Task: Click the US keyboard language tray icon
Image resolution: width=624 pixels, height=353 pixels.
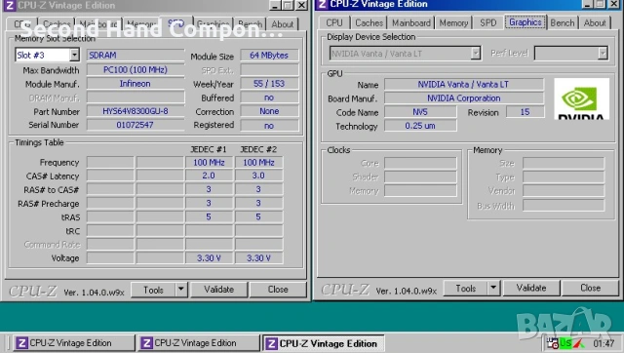Action: pos(565,343)
